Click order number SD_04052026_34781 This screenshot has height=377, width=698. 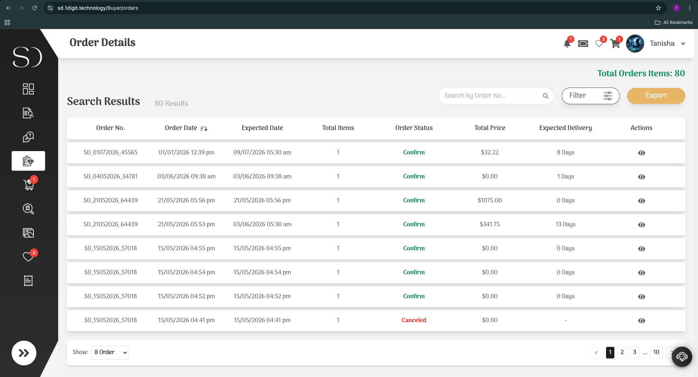tap(111, 177)
